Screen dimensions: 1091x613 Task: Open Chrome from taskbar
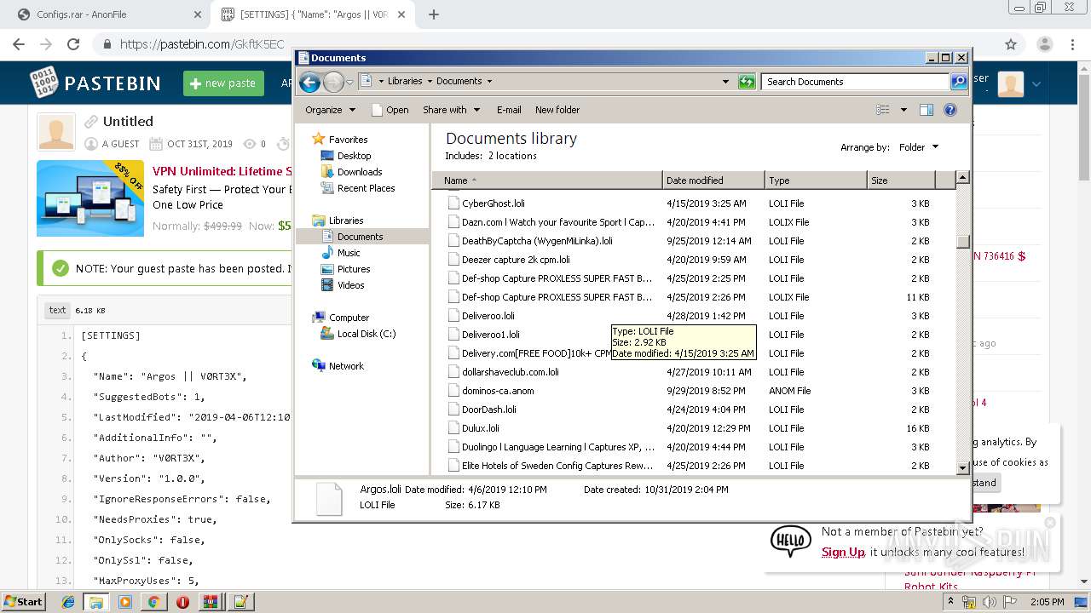[x=153, y=601]
